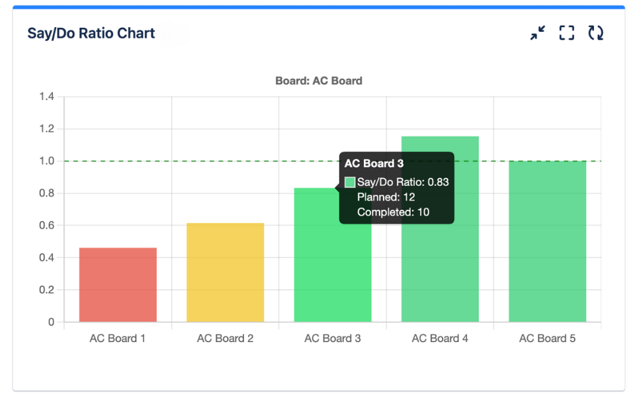Click the AC Board 3 tooltip header
This screenshot has width=635, height=397.
374,163
